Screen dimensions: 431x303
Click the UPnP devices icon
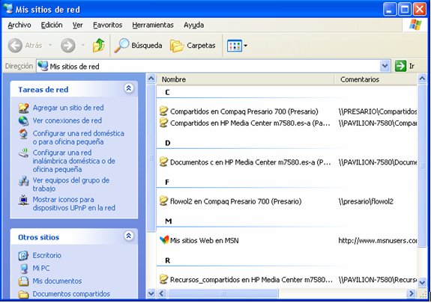(24, 200)
